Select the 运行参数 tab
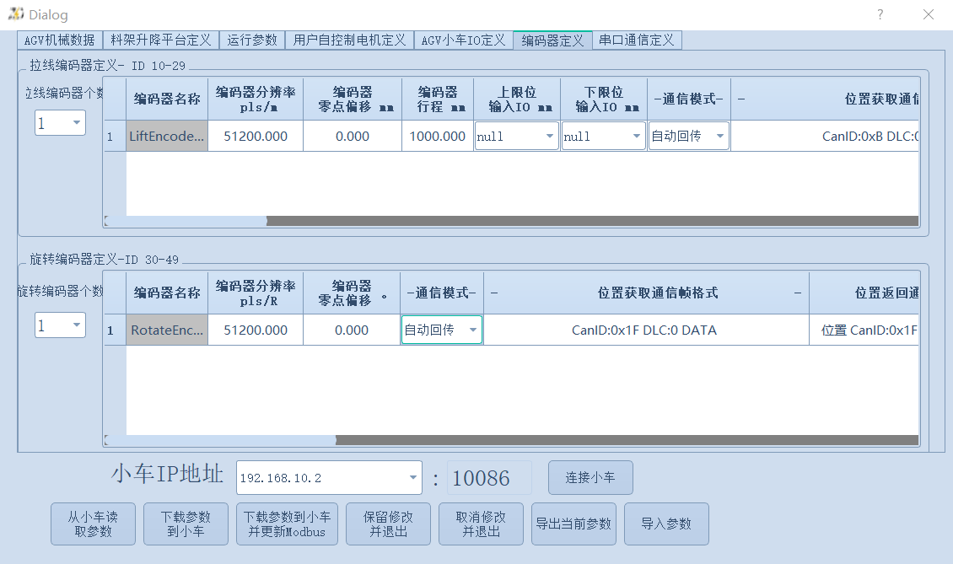The width and height of the screenshot is (953, 564). click(x=252, y=40)
